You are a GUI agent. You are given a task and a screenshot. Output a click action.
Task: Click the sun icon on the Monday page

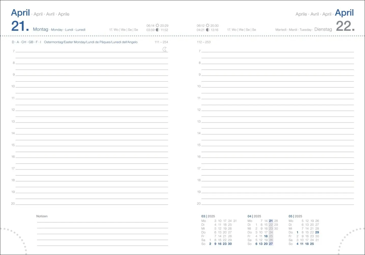click(157, 25)
